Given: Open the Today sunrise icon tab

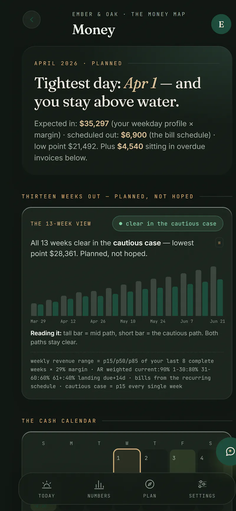Looking at the screenshot, I should (x=47, y=489).
